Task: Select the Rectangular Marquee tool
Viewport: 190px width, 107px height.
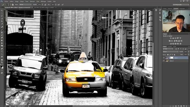Action: coord(2,13)
